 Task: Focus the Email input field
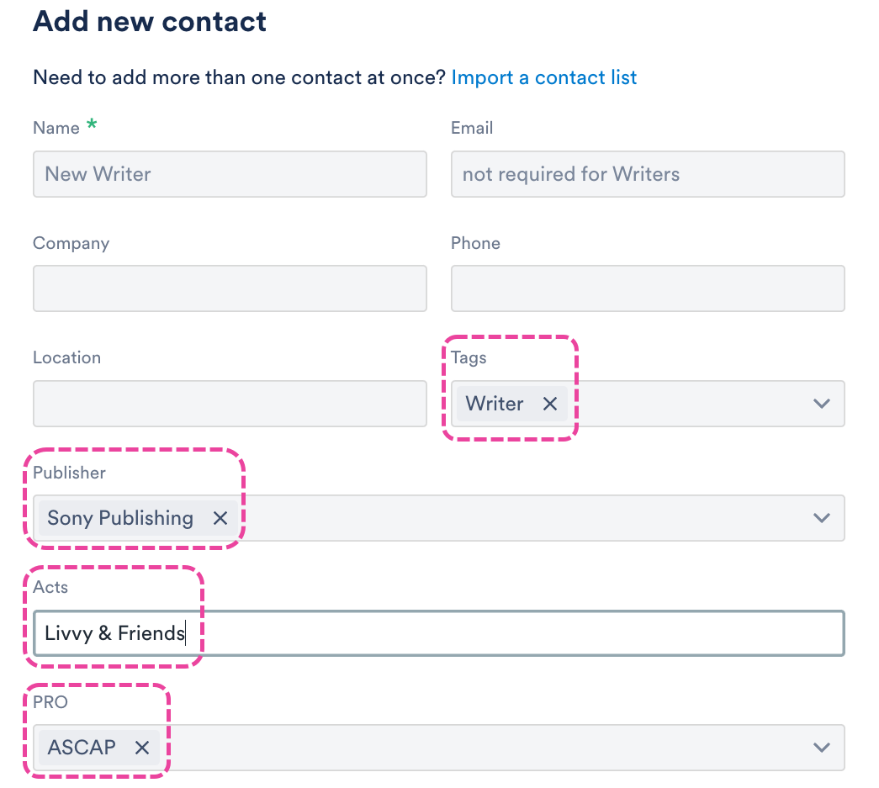pos(648,174)
